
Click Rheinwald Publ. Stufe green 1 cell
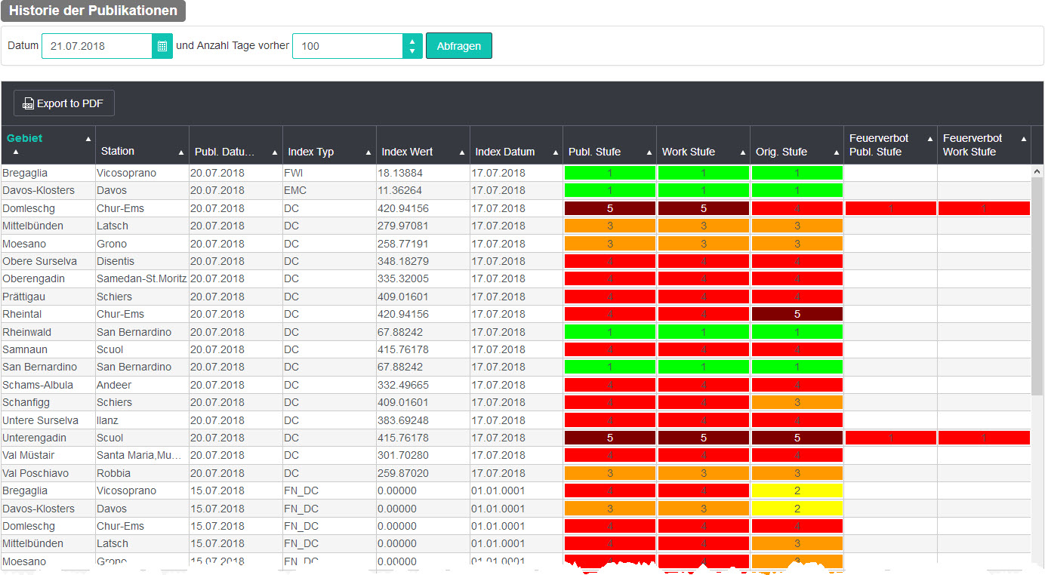pyautogui.click(x=609, y=332)
